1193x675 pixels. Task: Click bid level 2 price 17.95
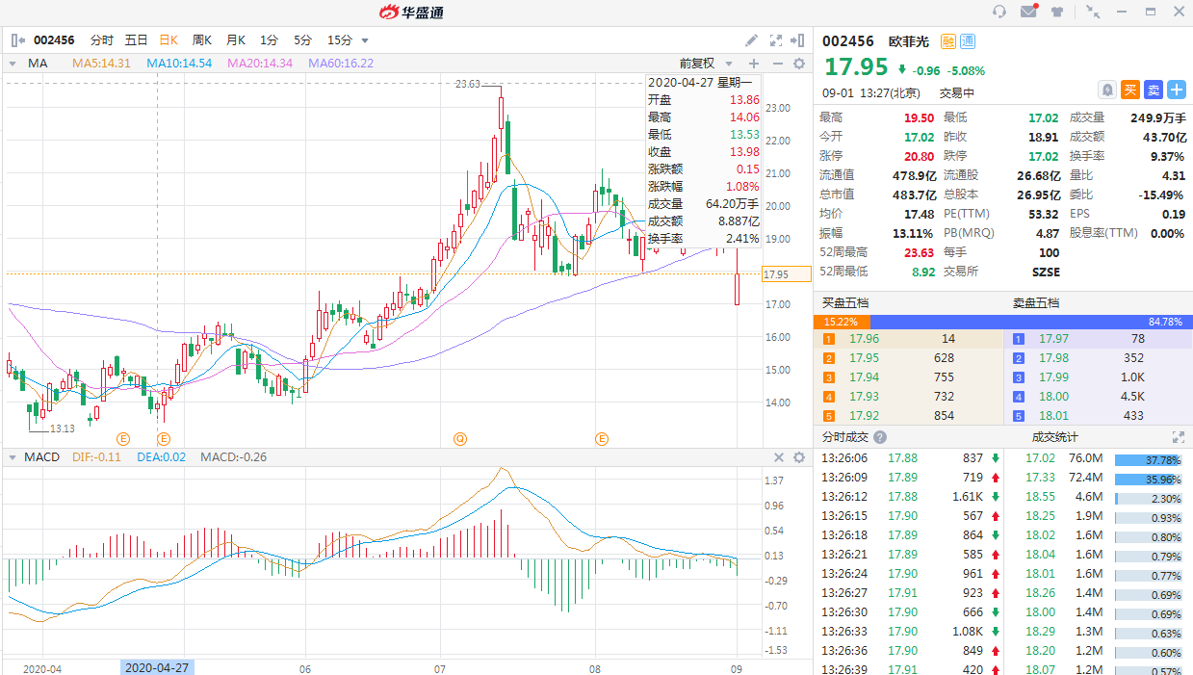coord(865,358)
